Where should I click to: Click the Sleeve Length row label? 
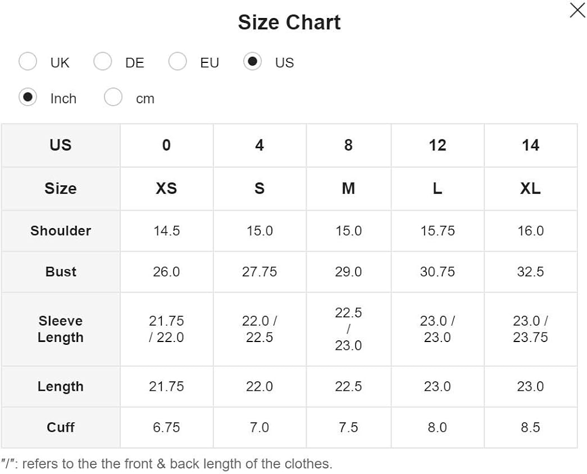click(x=61, y=329)
